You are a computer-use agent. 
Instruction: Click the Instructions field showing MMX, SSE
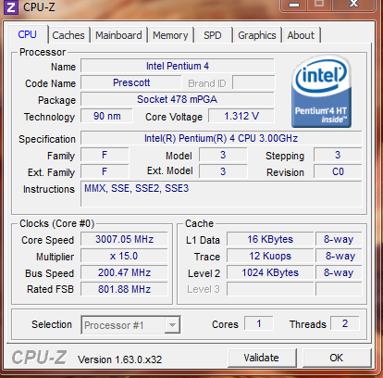pyautogui.click(x=221, y=194)
